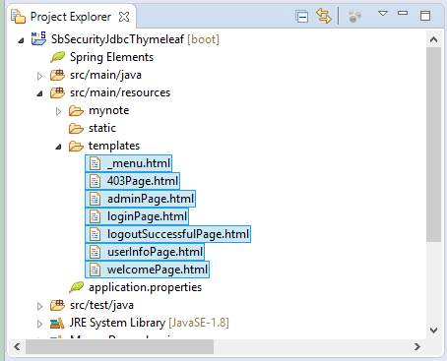Select the loginPage.html file name

click(x=148, y=216)
